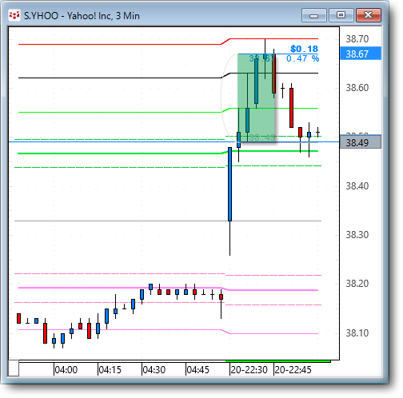Click the $0.18 measurement label
This screenshot has width=403, height=398.
(x=304, y=49)
